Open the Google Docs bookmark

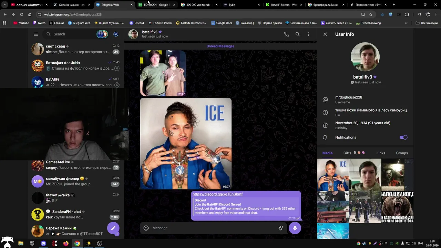(x=222, y=23)
